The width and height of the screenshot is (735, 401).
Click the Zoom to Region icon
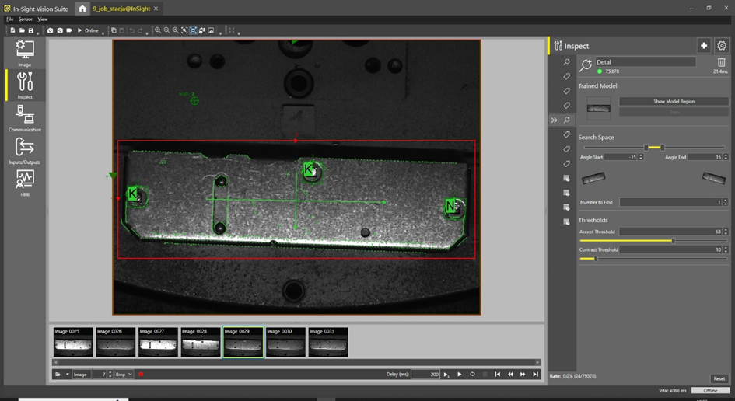click(x=184, y=30)
